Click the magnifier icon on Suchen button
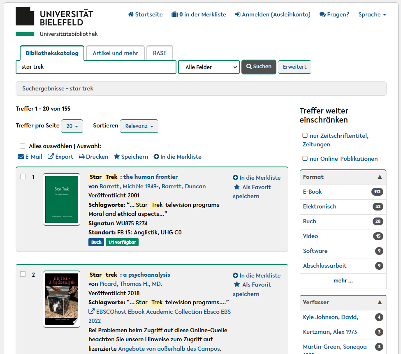The width and height of the screenshot is (401, 354). pos(249,67)
